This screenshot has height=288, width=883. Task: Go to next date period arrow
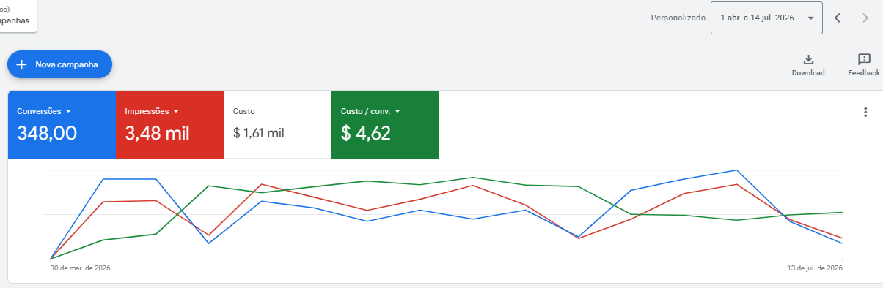click(x=865, y=18)
